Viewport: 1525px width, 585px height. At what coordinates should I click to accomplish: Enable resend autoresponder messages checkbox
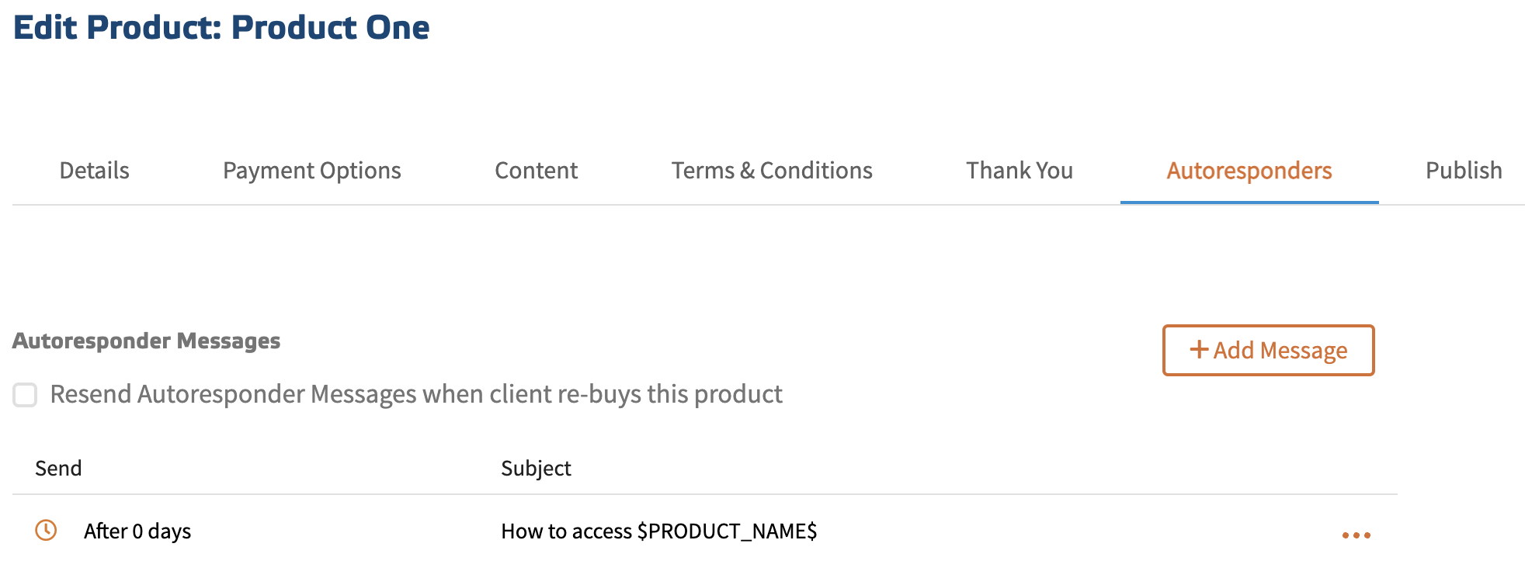(x=25, y=395)
